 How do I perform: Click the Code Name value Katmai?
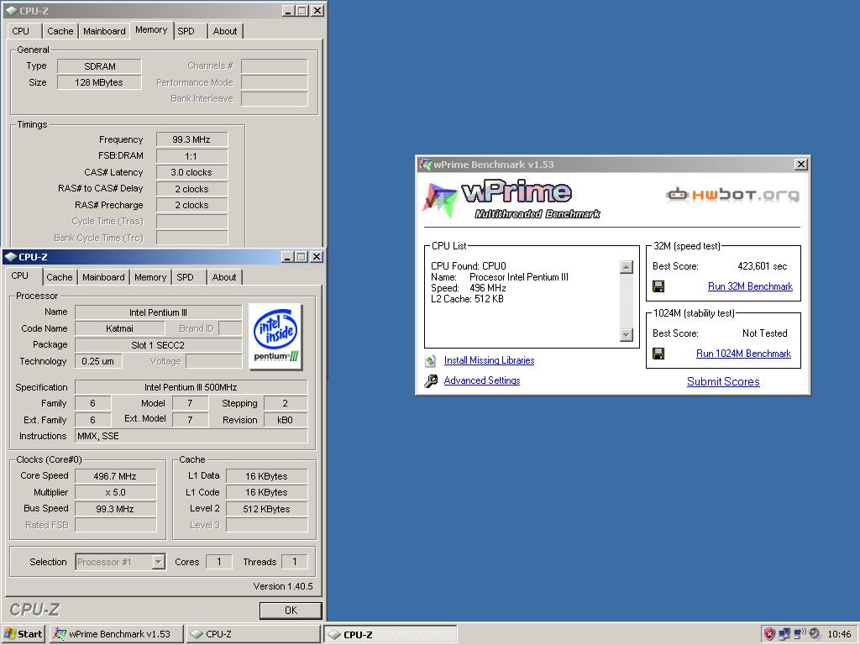[x=119, y=328]
